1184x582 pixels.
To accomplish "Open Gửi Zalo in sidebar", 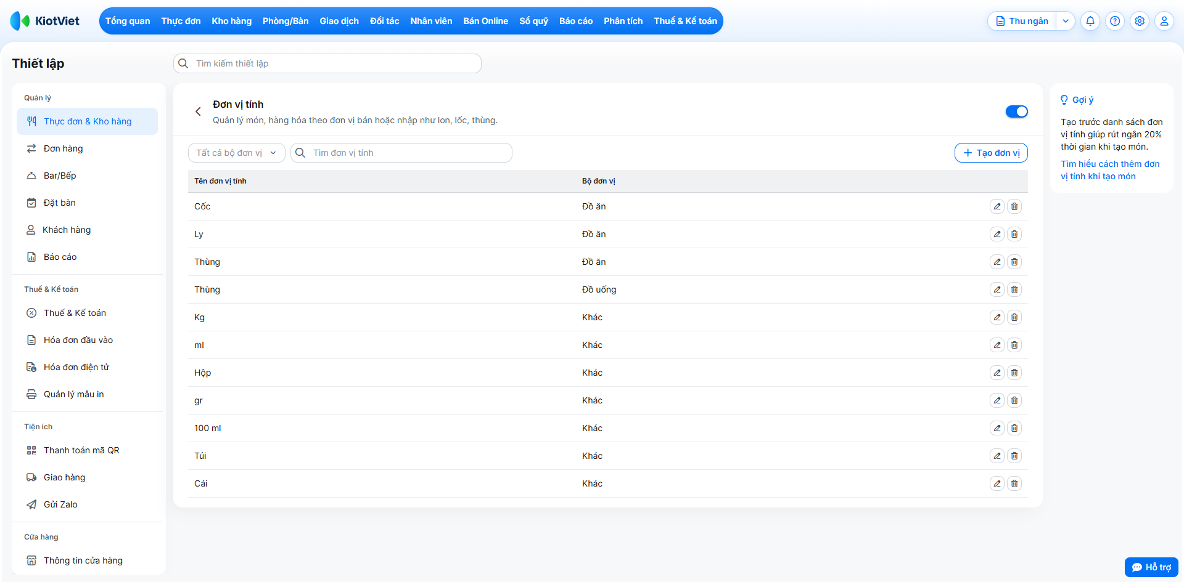I will 87,504.
